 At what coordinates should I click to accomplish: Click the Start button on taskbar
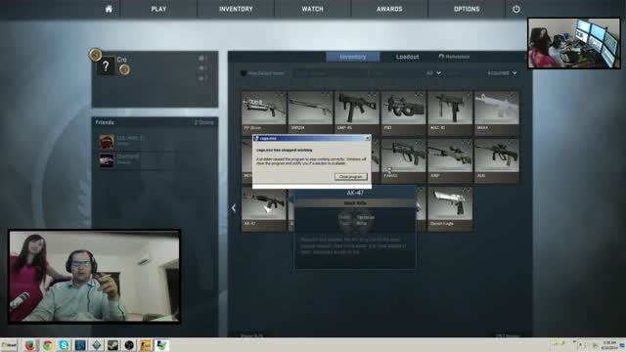point(9,345)
